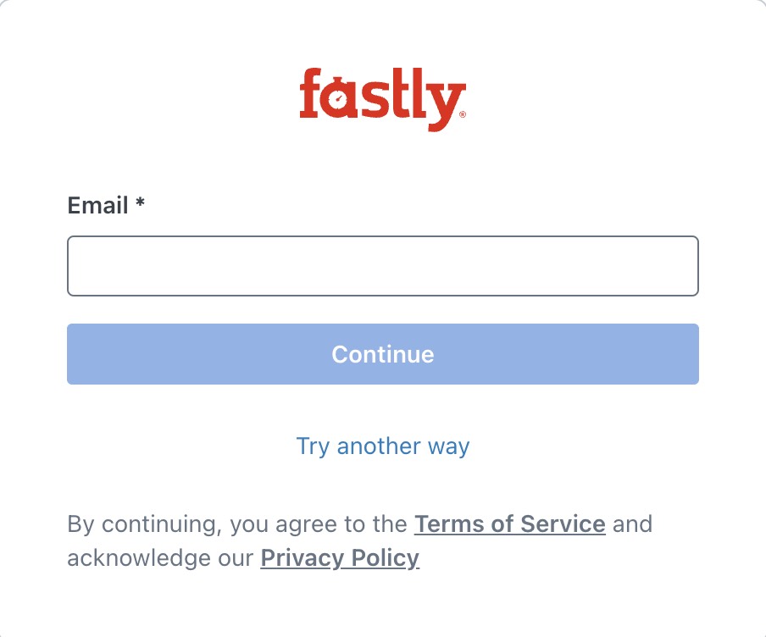Click the Fastly logo
This screenshot has height=637, width=766.
point(382,98)
